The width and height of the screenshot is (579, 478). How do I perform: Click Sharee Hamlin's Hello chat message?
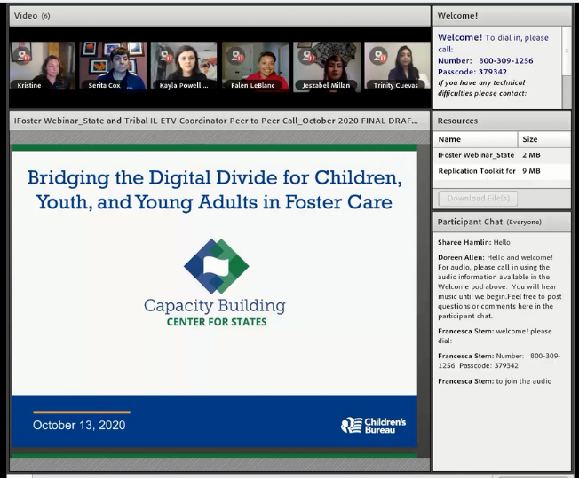473,243
